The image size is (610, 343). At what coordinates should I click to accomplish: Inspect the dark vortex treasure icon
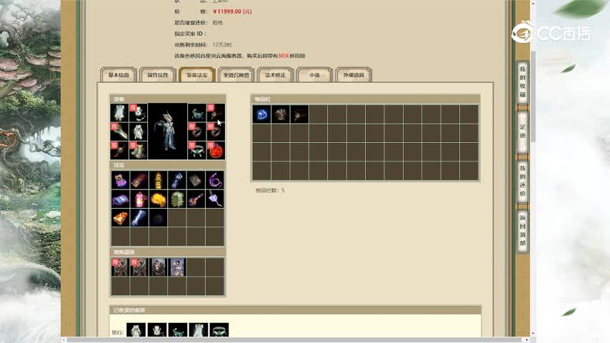click(x=158, y=218)
